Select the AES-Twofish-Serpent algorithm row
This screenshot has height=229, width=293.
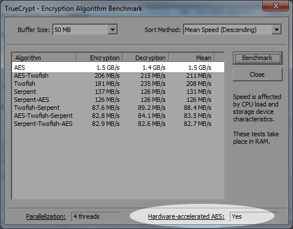tap(118, 116)
